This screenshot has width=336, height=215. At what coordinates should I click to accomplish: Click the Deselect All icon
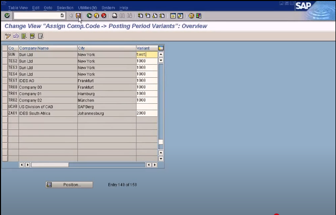click(x=40, y=36)
